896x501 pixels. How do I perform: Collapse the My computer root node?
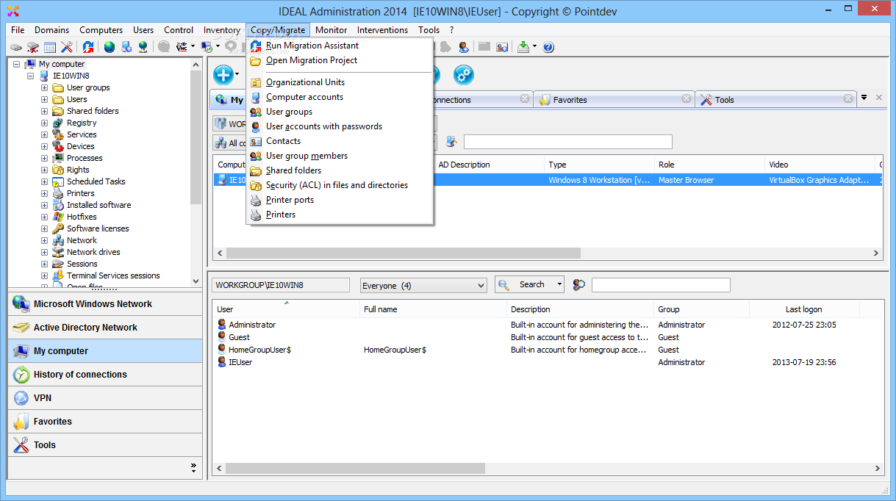[x=17, y=64]
